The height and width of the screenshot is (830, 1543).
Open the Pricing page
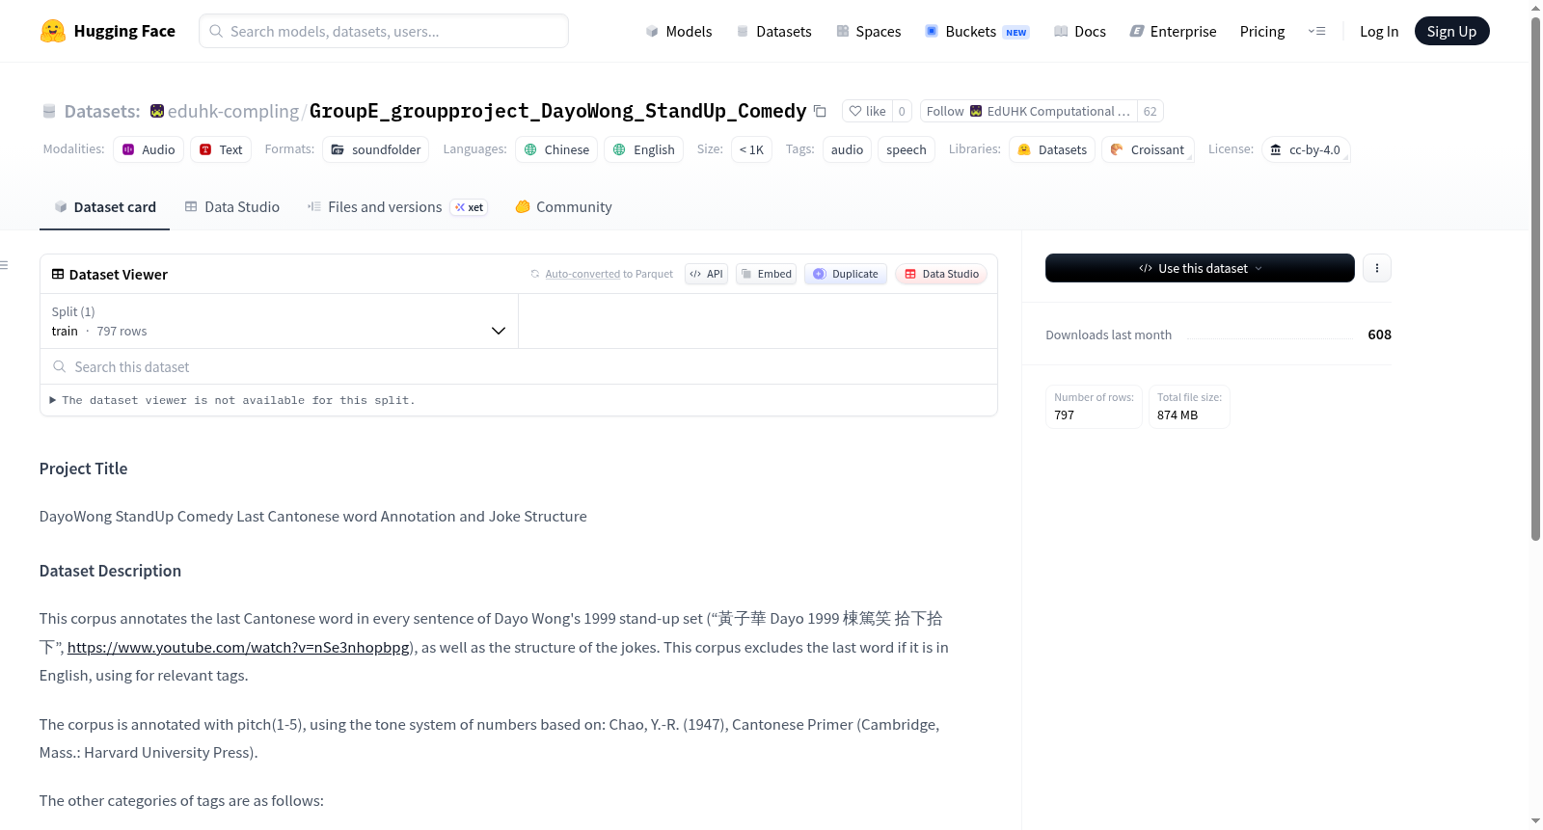pyautogui.click(x=1262, y=31)
